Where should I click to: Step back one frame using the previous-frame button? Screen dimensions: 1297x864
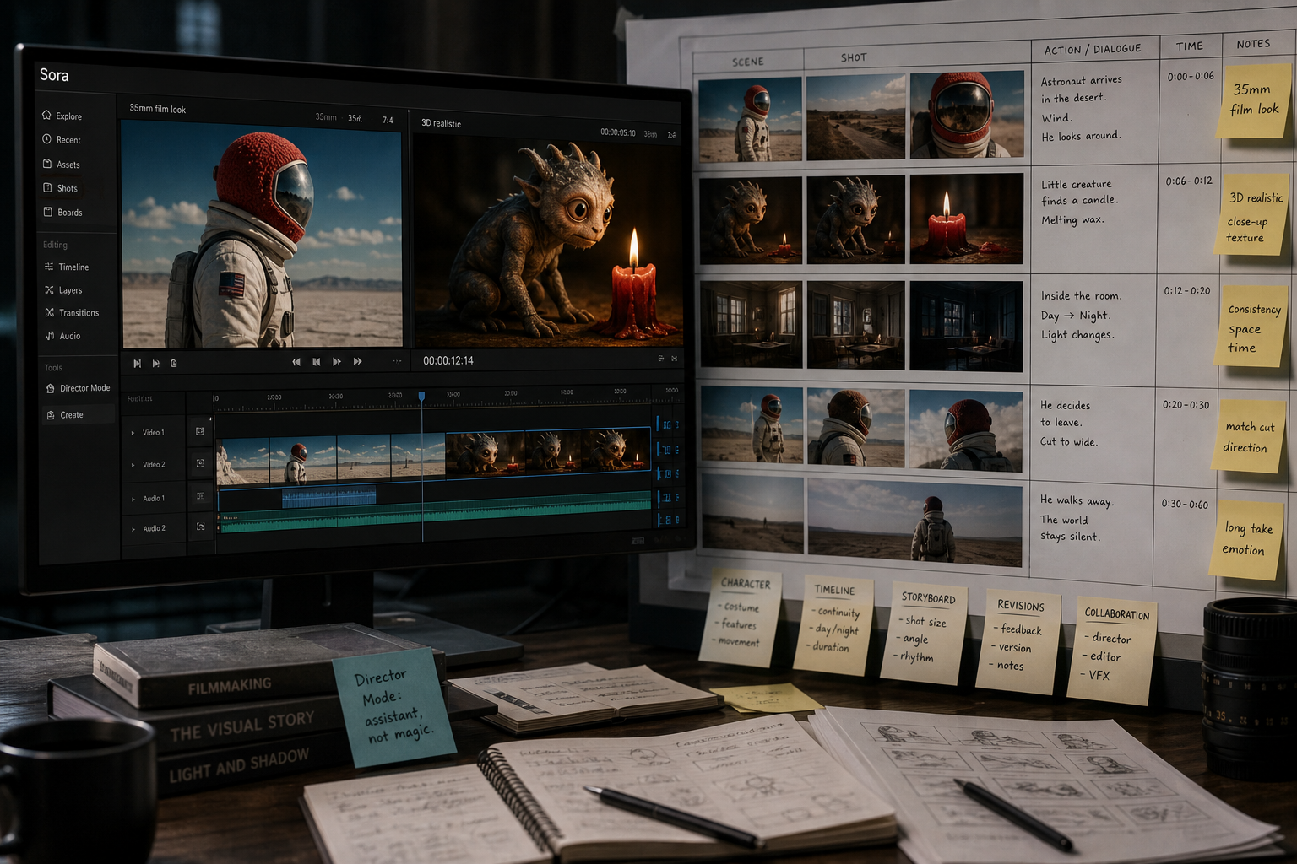coord(317,362)
